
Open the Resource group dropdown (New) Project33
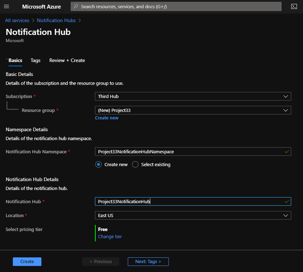tap(193, 110)
